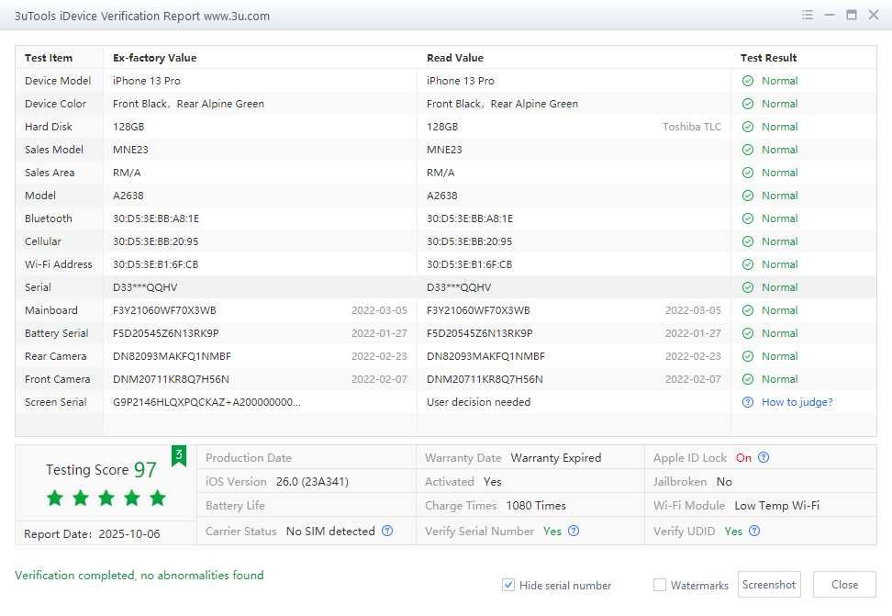Select the Bluetooth read address 30:D5:3E:BB:A8:1E
Screen dimensions: 892x616
click(470, 218)
